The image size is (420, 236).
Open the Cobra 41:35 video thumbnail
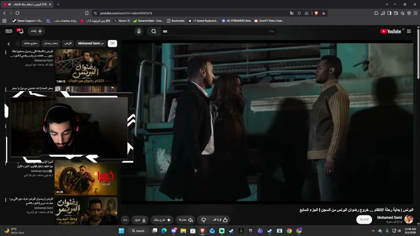point(86,178)
